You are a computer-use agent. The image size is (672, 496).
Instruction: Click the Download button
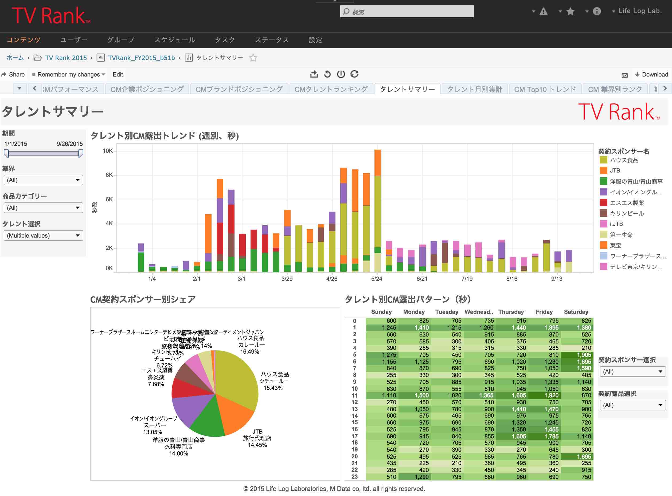click(651, 74)
